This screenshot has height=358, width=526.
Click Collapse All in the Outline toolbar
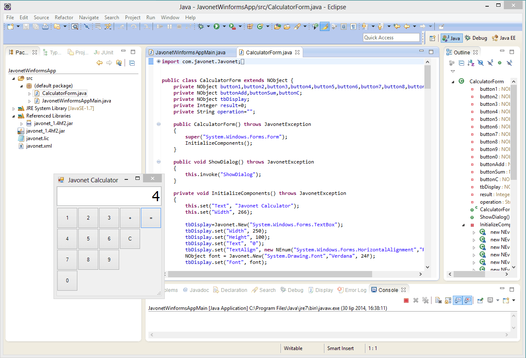[461, 63]
